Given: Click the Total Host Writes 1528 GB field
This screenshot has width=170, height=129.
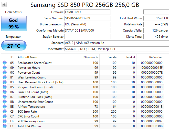Looking at the screenshot, I should [156, 18].
